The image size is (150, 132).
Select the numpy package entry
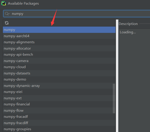tap(59, 30)
